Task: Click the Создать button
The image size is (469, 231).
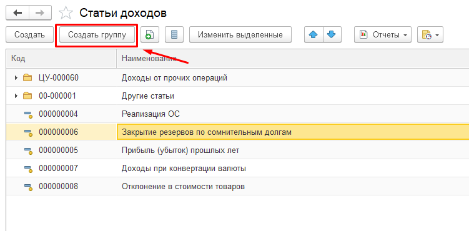Action: click(x=29, y=35)
